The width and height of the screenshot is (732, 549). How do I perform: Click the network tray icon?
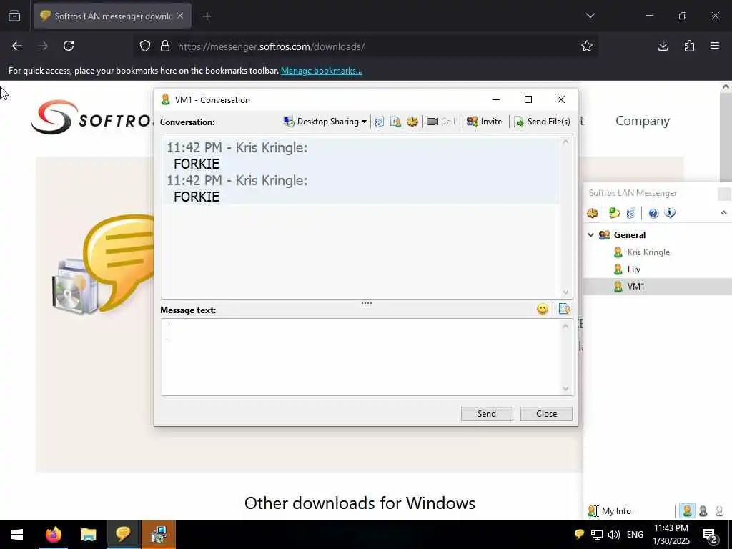[596, 535]
